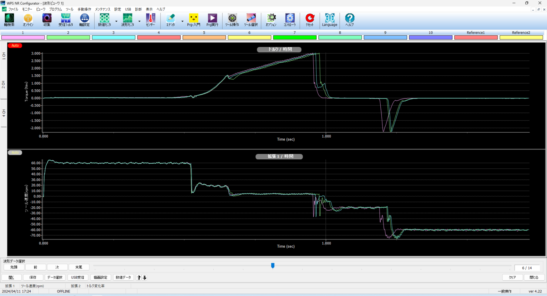Expand the 数値モニタ dropdown arrow

pyautogui.click(x=116, y=21)
